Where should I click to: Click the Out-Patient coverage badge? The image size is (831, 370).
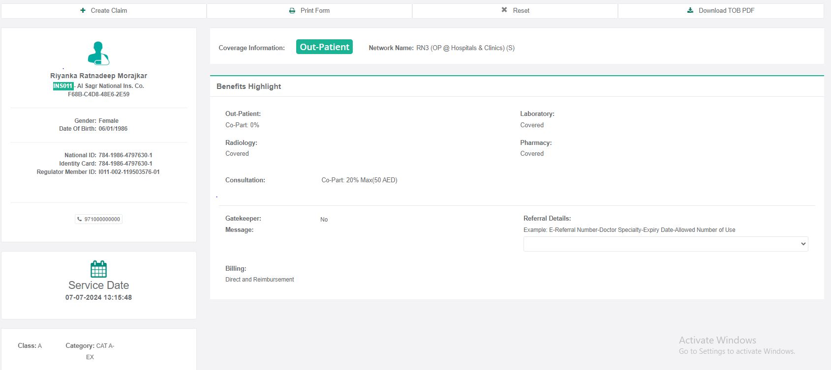(x=324, y=47)
